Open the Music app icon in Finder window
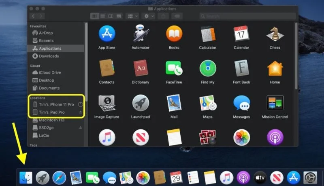Image resolution: width=324 pixels, height=186 pixels. (x=107, y=137)
